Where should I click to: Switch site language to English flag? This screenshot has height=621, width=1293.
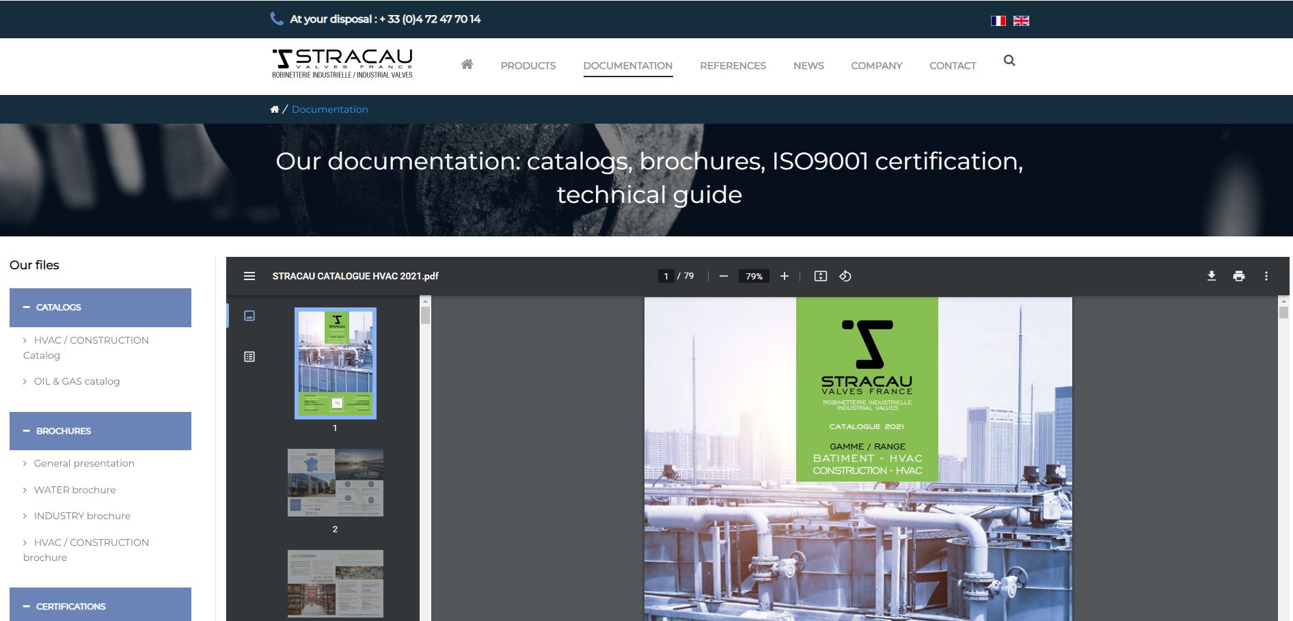tap(1021, 20)
